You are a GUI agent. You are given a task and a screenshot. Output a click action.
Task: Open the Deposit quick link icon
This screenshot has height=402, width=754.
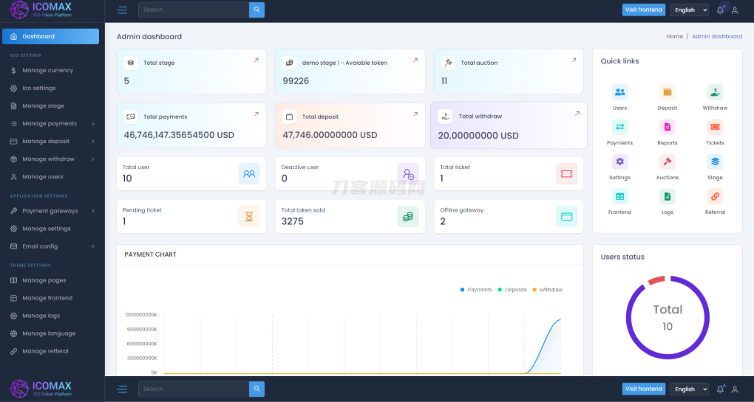[667, 91]
